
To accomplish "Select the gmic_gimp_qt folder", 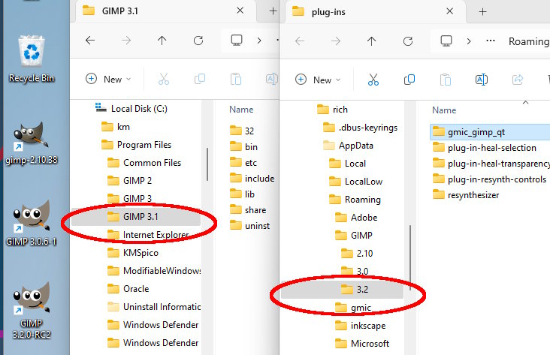I will pyautogui.click(x=490, y=132).
